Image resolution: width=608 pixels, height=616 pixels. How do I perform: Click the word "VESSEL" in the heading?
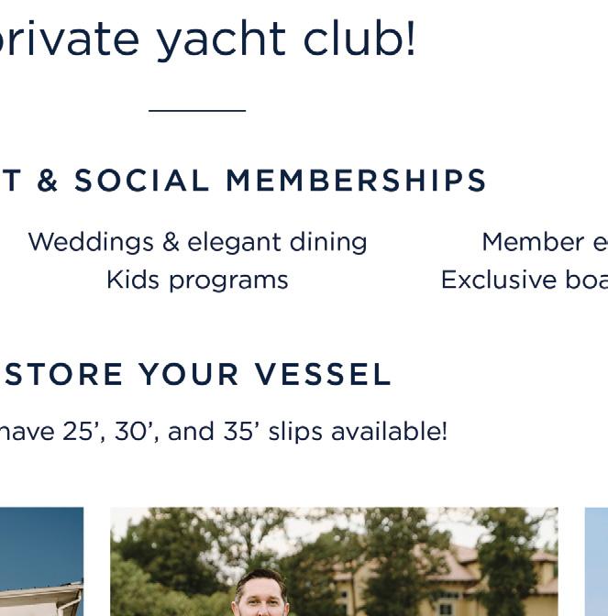coord(323,375)
